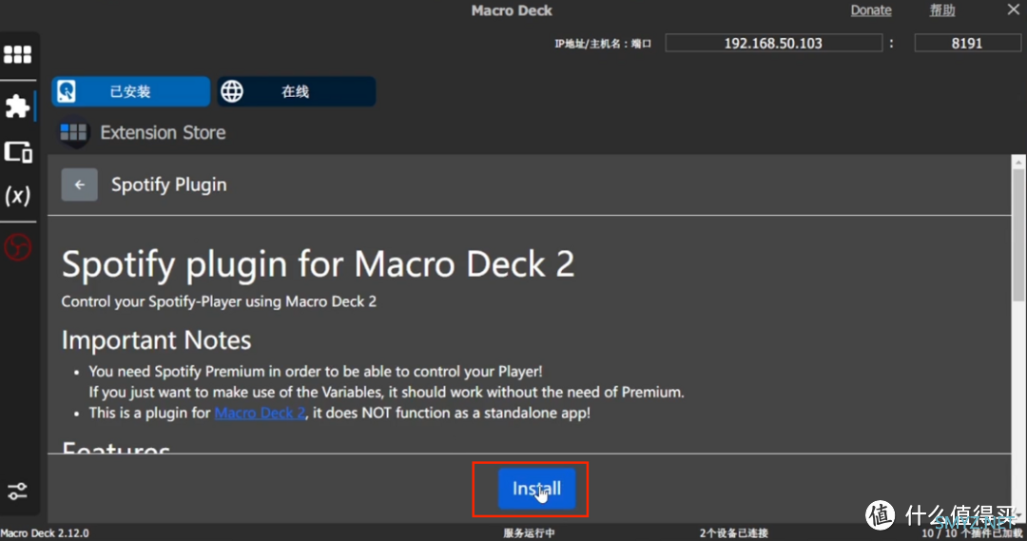The width and height of the screenshot is (1027, 541).
Task: Open settings sliders icon in sidebar
Action: [18, 492]
